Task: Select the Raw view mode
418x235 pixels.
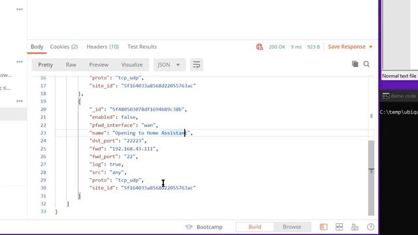Action: [71, 65]
